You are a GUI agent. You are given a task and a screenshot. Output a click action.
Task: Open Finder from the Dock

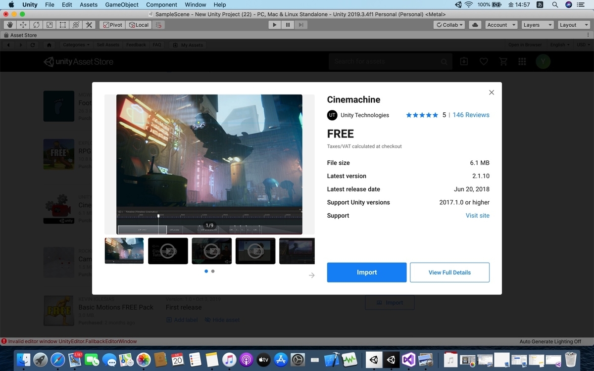pyautogui.click(x=23, y=360)
